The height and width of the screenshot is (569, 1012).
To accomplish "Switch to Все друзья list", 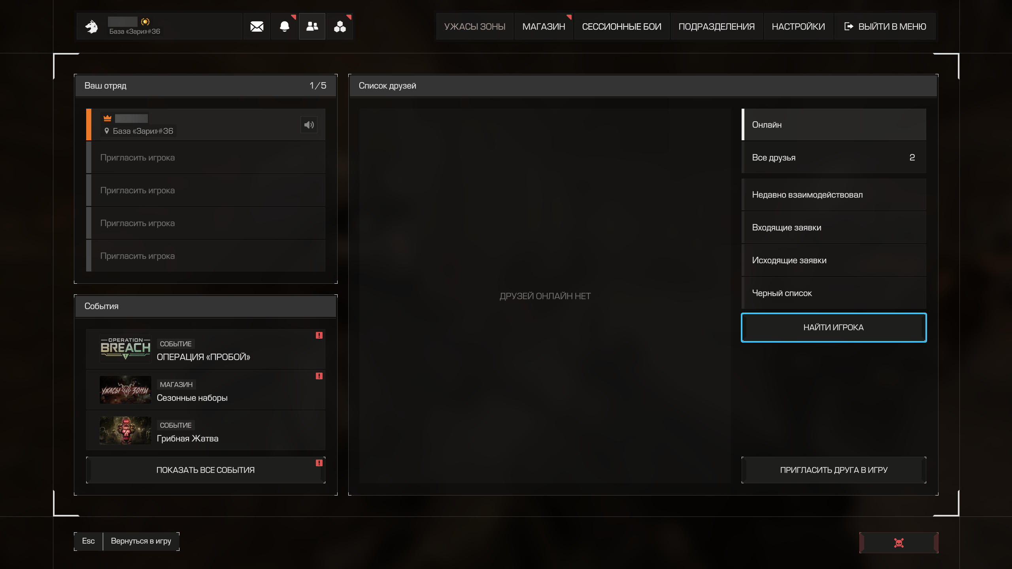I will [833, 158].
